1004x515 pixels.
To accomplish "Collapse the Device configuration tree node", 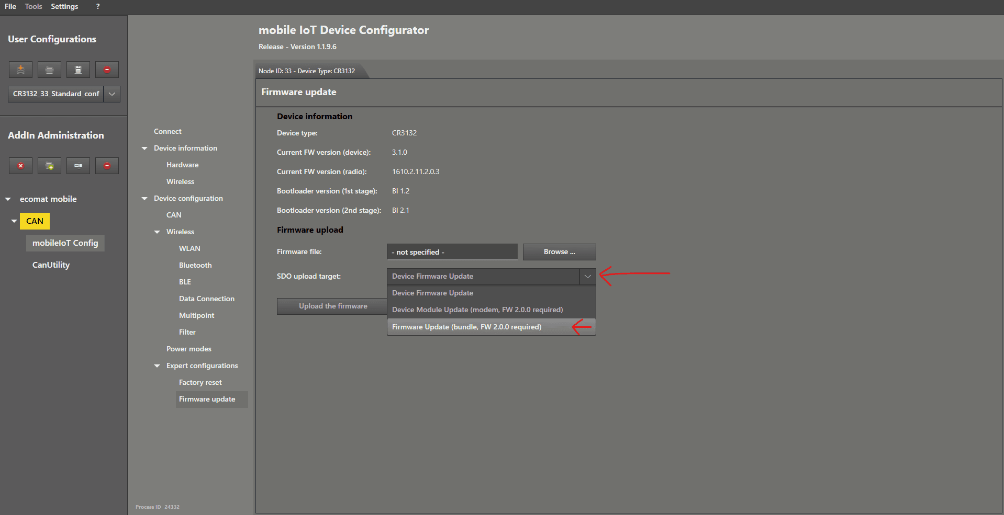I will (x=144, y=199).
